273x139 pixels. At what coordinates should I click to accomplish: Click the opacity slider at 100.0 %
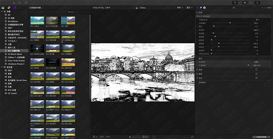tap(230, 65)
